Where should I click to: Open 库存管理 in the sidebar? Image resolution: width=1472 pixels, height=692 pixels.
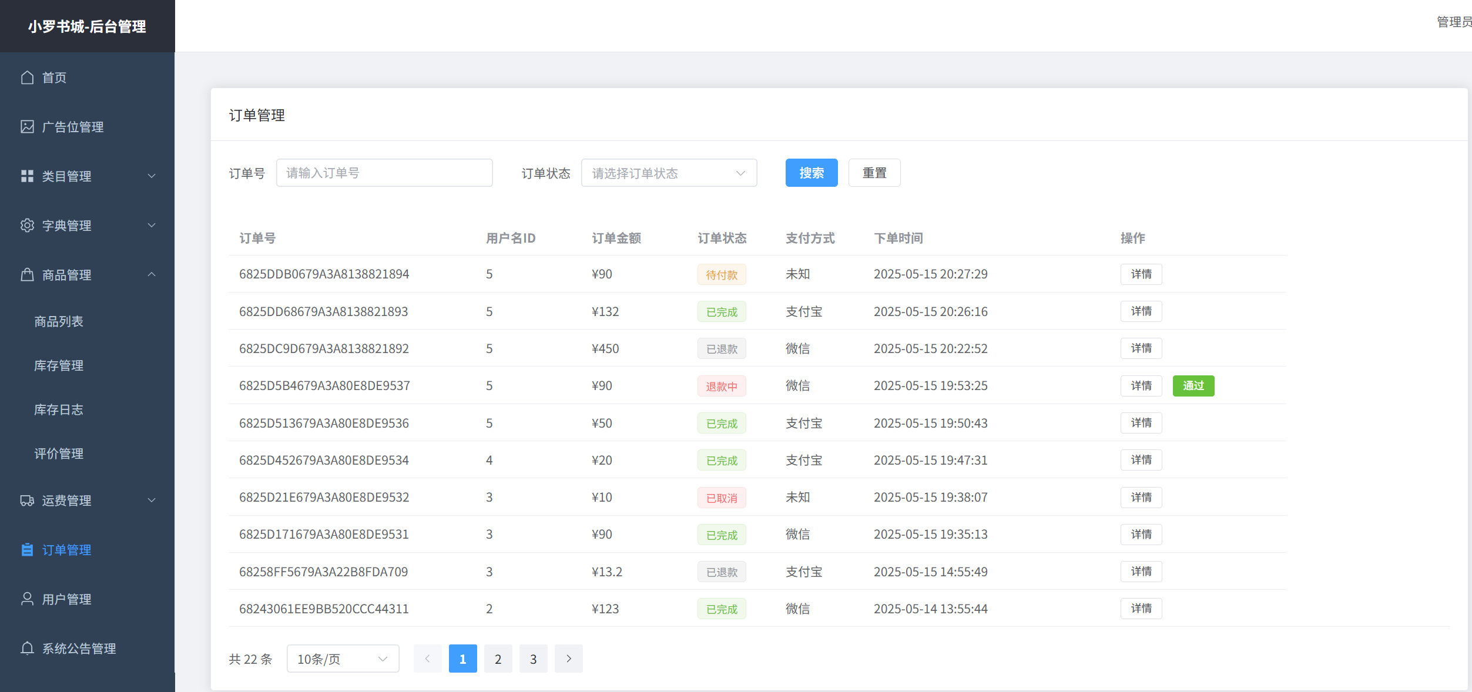pyautogui.click(x=59, y=365)
